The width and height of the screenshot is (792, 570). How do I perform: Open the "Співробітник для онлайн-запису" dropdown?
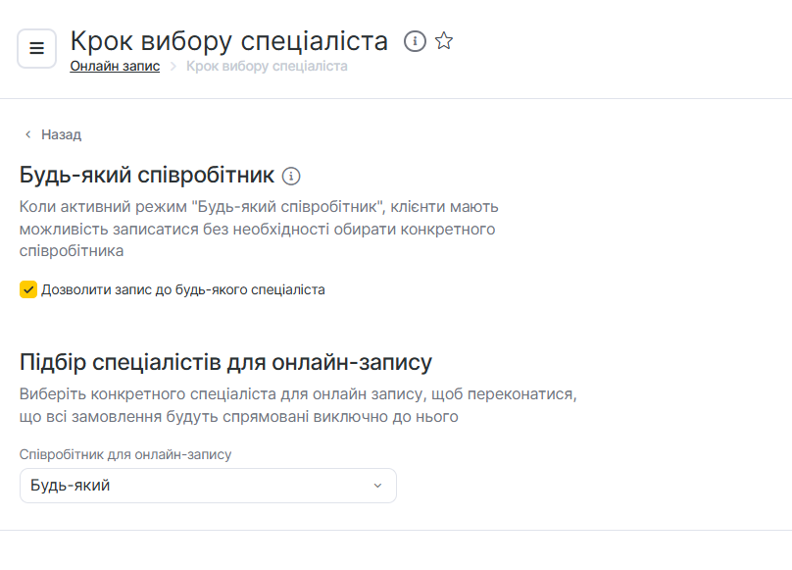click(x=208, y=486)
